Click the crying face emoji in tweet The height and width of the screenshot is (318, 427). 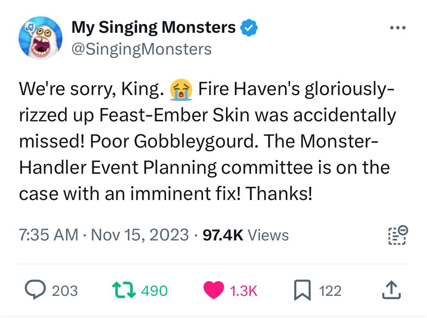[181, 90]
